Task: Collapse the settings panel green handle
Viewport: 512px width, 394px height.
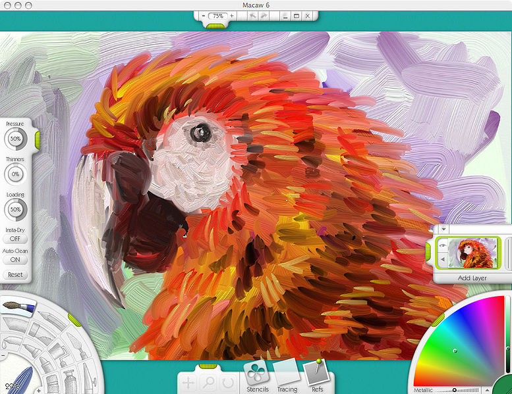Action: 38,140
